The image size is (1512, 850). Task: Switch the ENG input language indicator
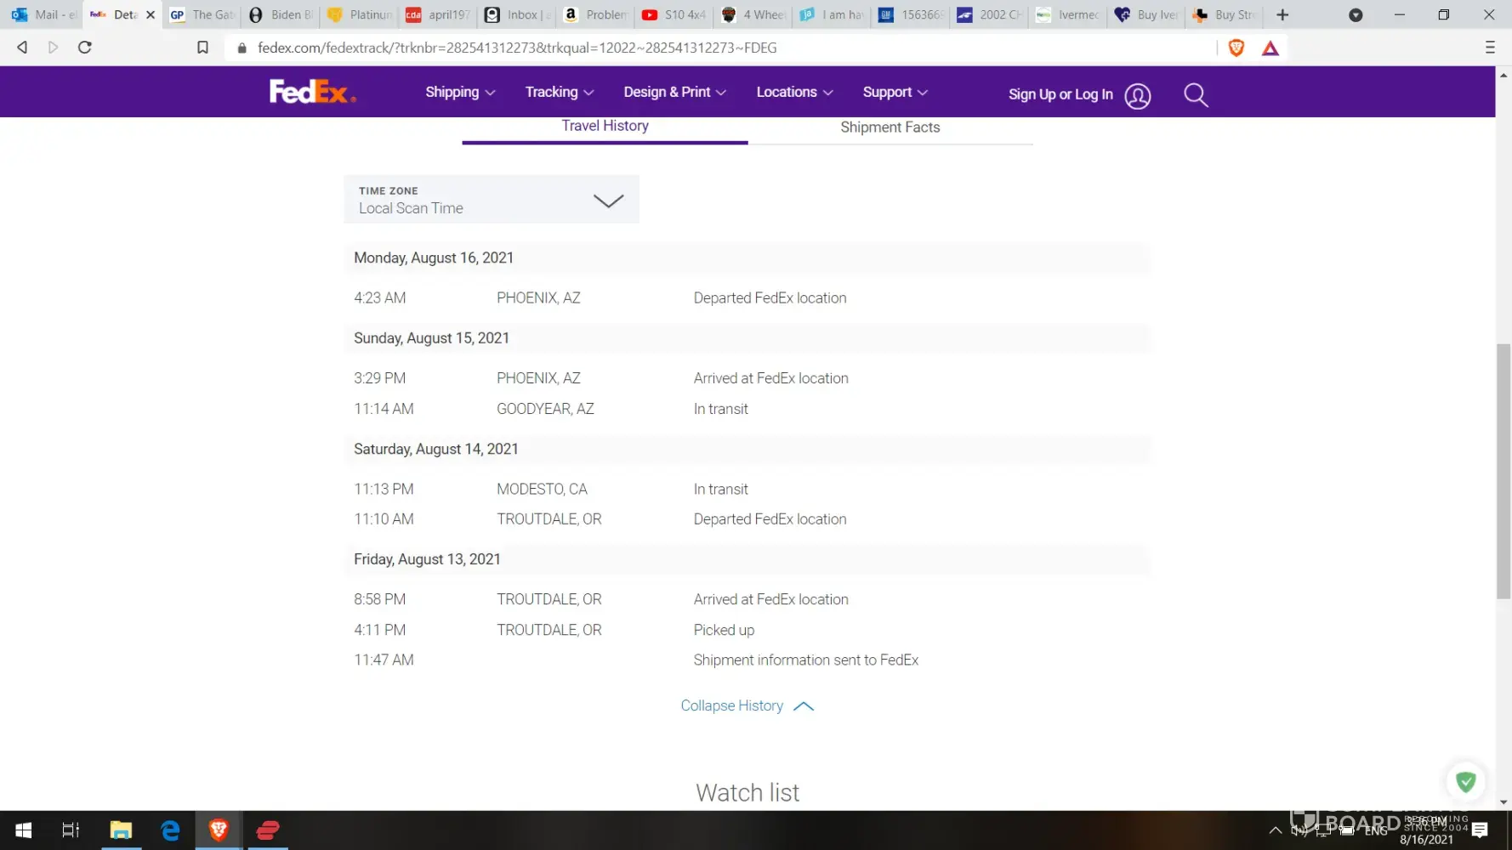click(x=1376, y=831)
